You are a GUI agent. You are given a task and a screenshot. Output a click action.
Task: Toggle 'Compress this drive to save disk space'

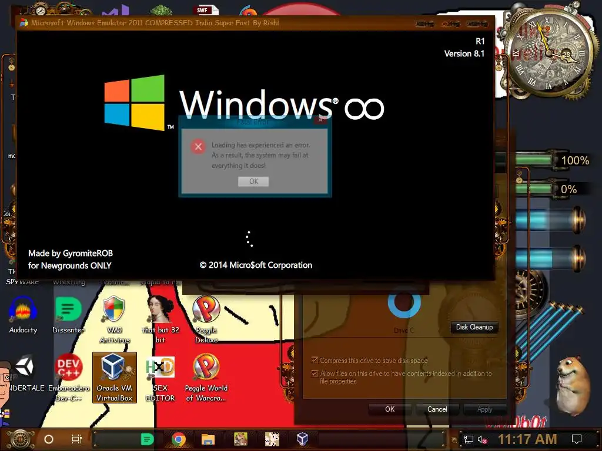point(315,360)
